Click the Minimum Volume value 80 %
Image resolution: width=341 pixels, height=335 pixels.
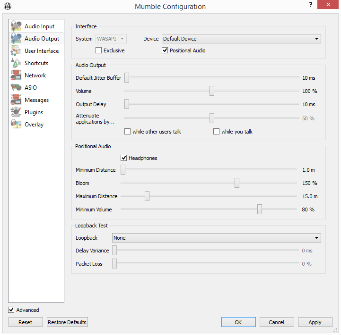point(308,209)
